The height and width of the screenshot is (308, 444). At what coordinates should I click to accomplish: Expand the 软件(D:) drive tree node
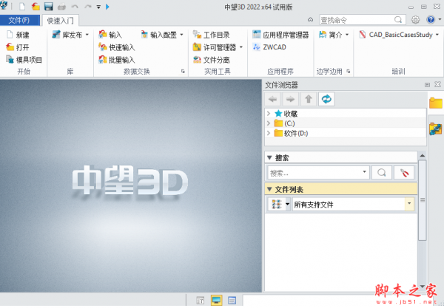[269, 133]
